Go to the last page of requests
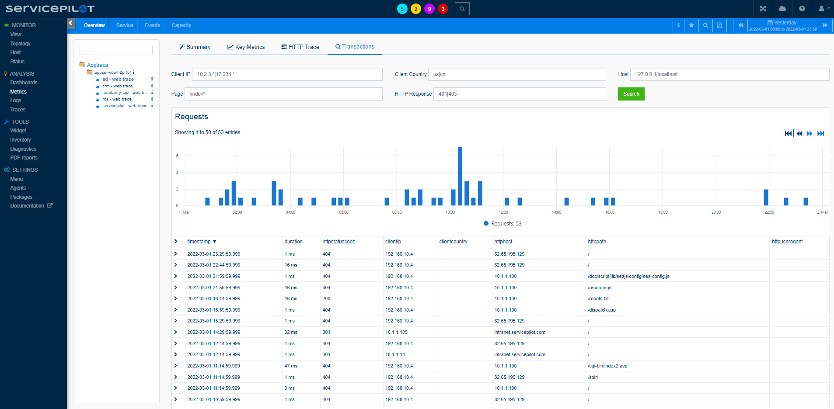834x409 pixels. (821, 134)
